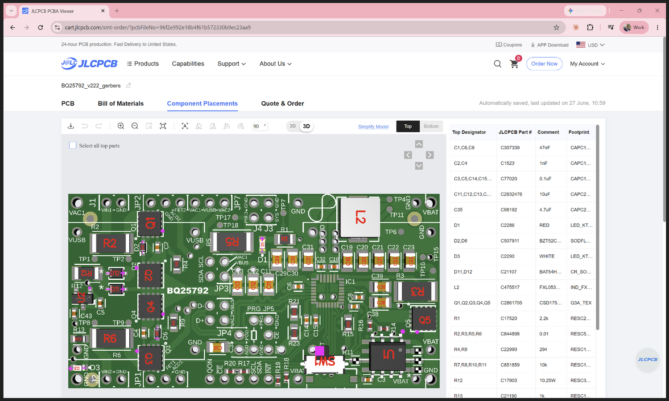
Task: Fit the board to the screen
Action: pos(163,126)
